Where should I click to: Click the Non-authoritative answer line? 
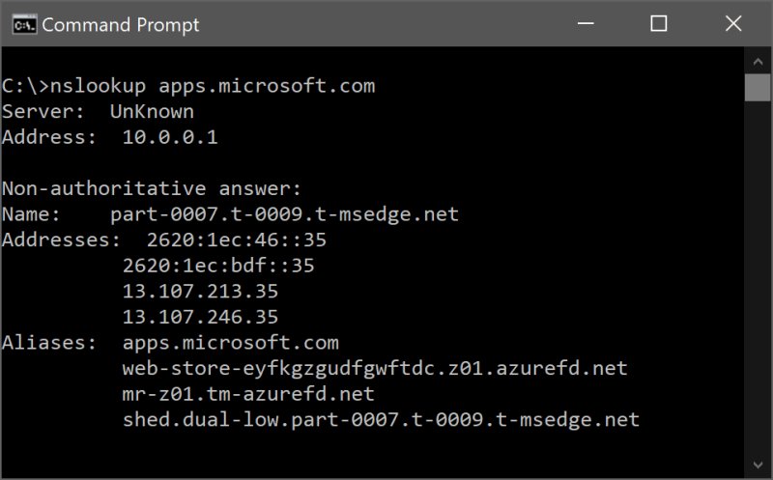(152, 188)
